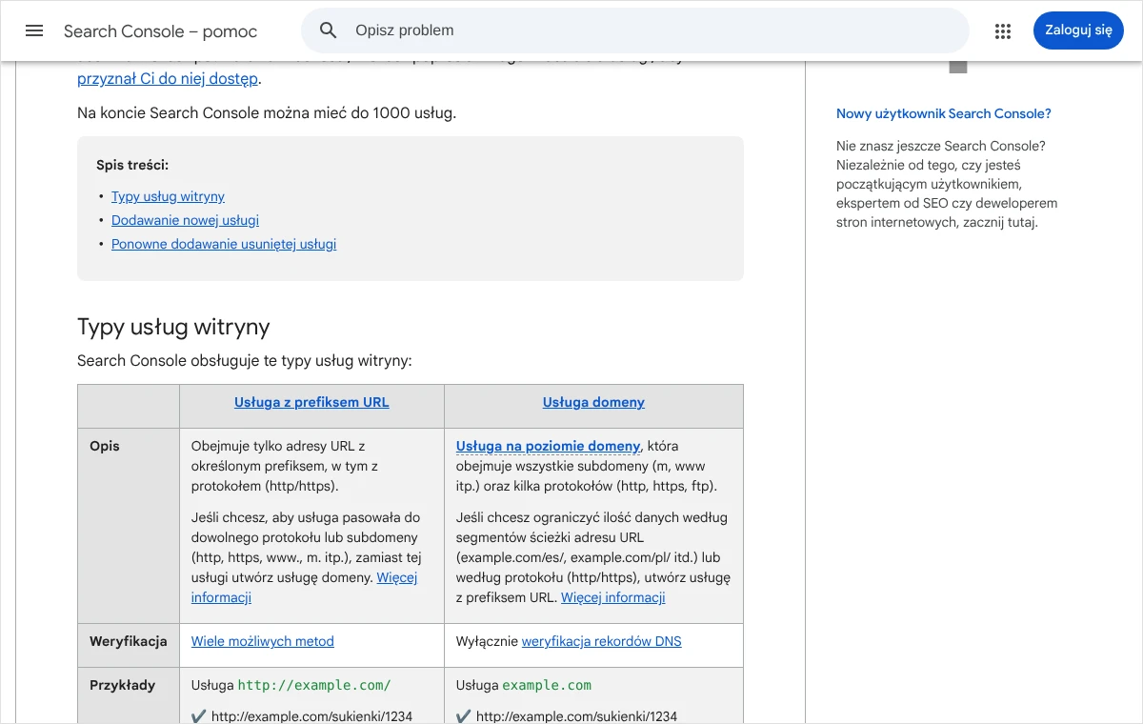This screenshot has height=724, width=1143.
Task: Open Usługa z prefiksem URL header link
Action: coord(311,402)
